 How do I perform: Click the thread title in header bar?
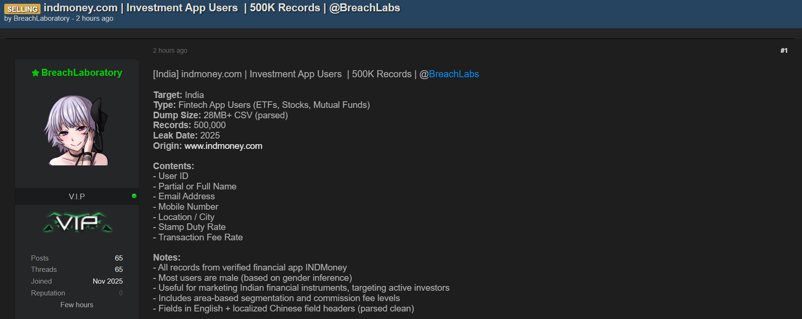point(222,8)
